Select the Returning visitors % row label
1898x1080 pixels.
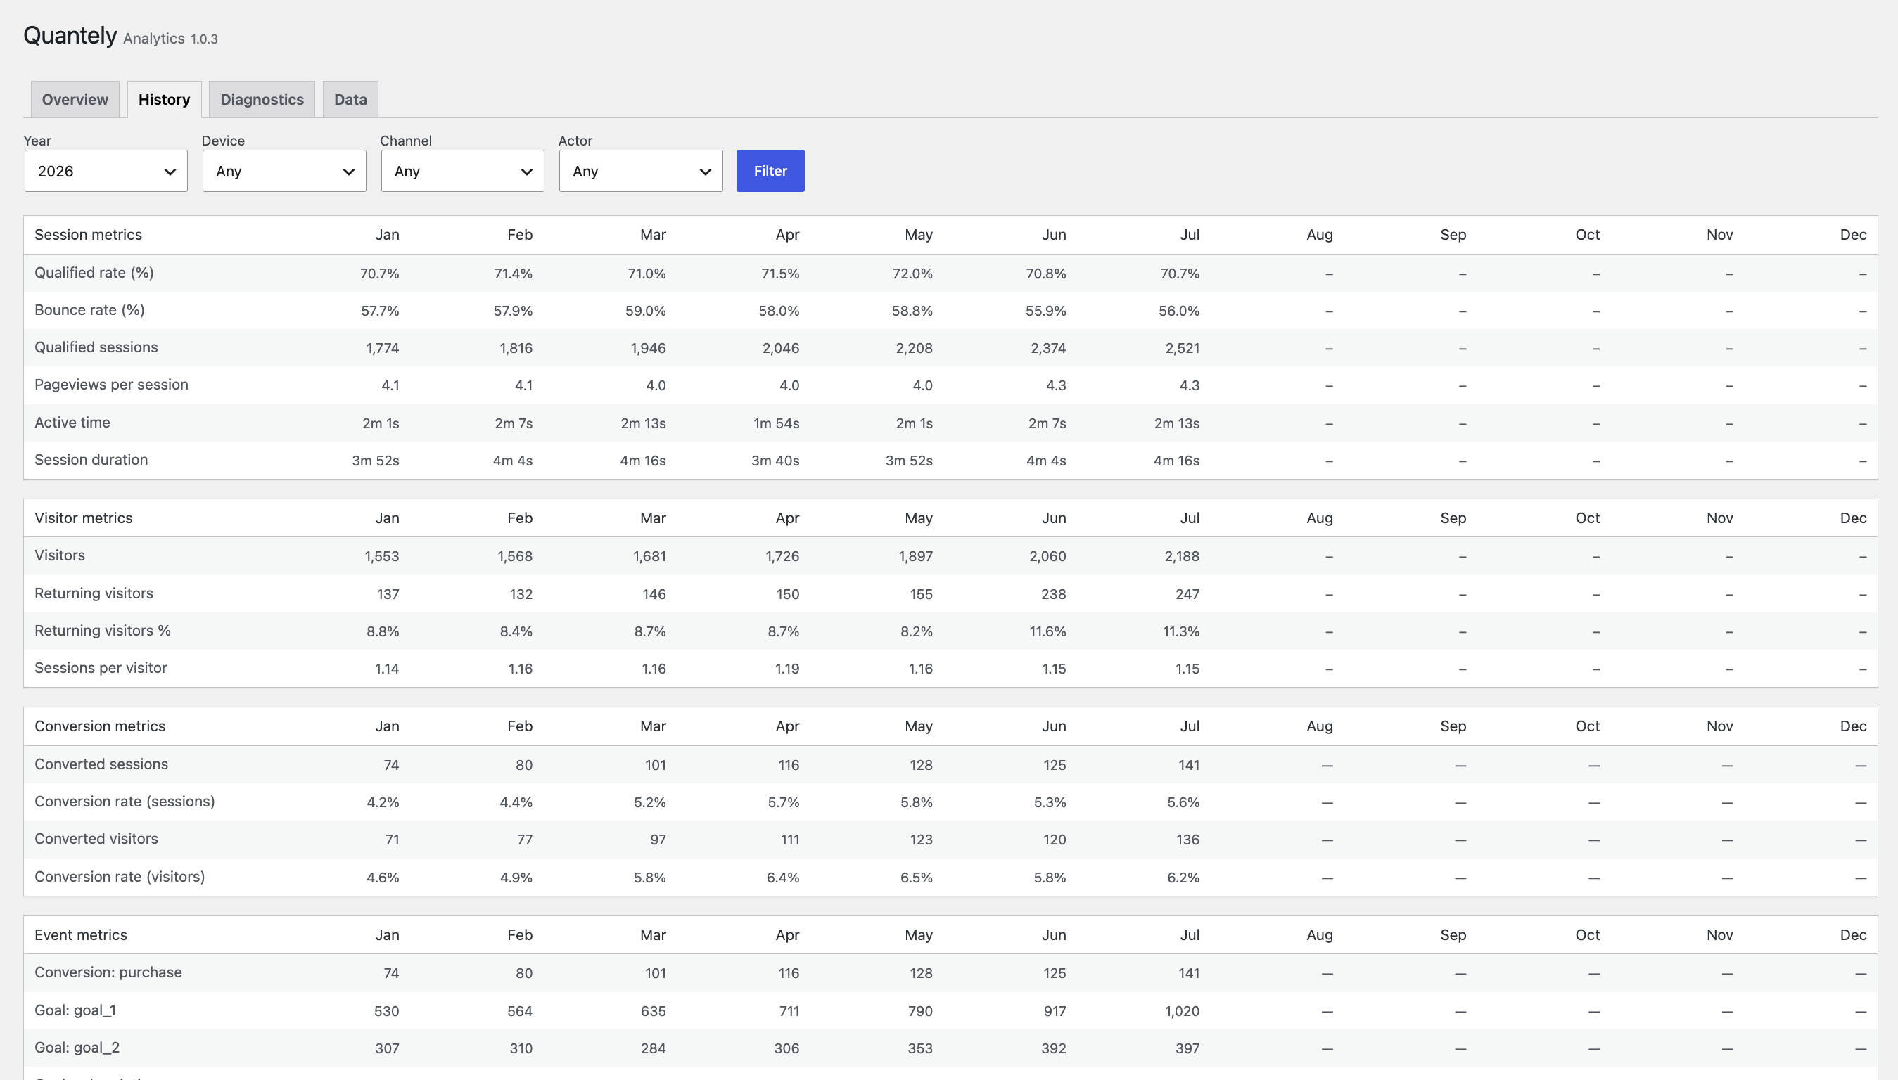(103, 631)
